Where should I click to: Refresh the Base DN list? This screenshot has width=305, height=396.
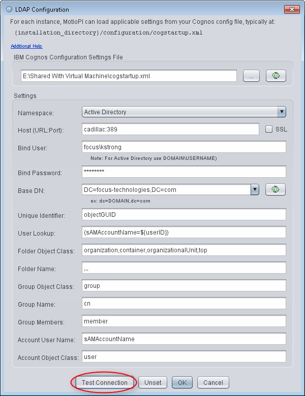coord(275,189)
